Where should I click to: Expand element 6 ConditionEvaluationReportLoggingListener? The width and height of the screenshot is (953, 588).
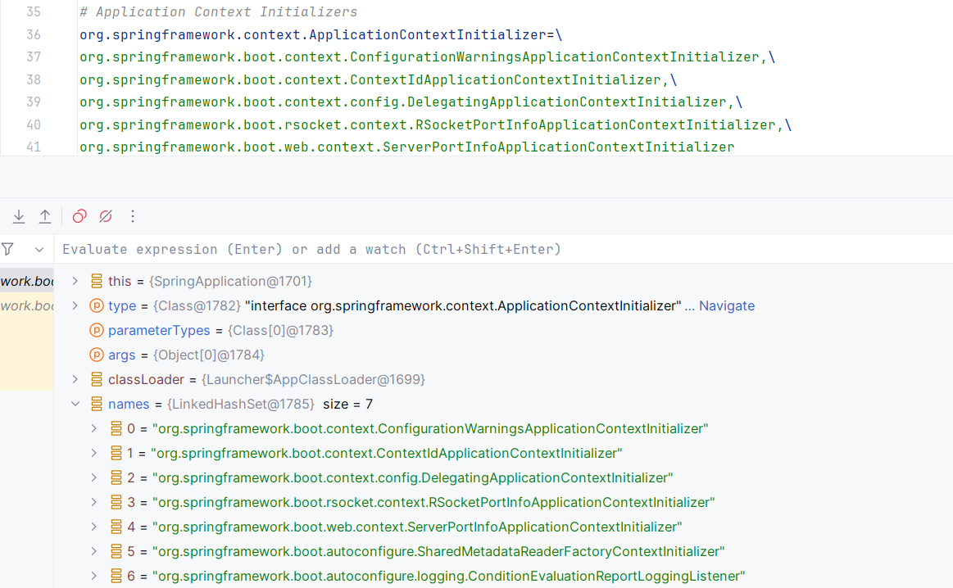94,576
